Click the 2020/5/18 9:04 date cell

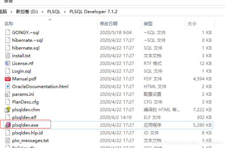tap(116, 33)
